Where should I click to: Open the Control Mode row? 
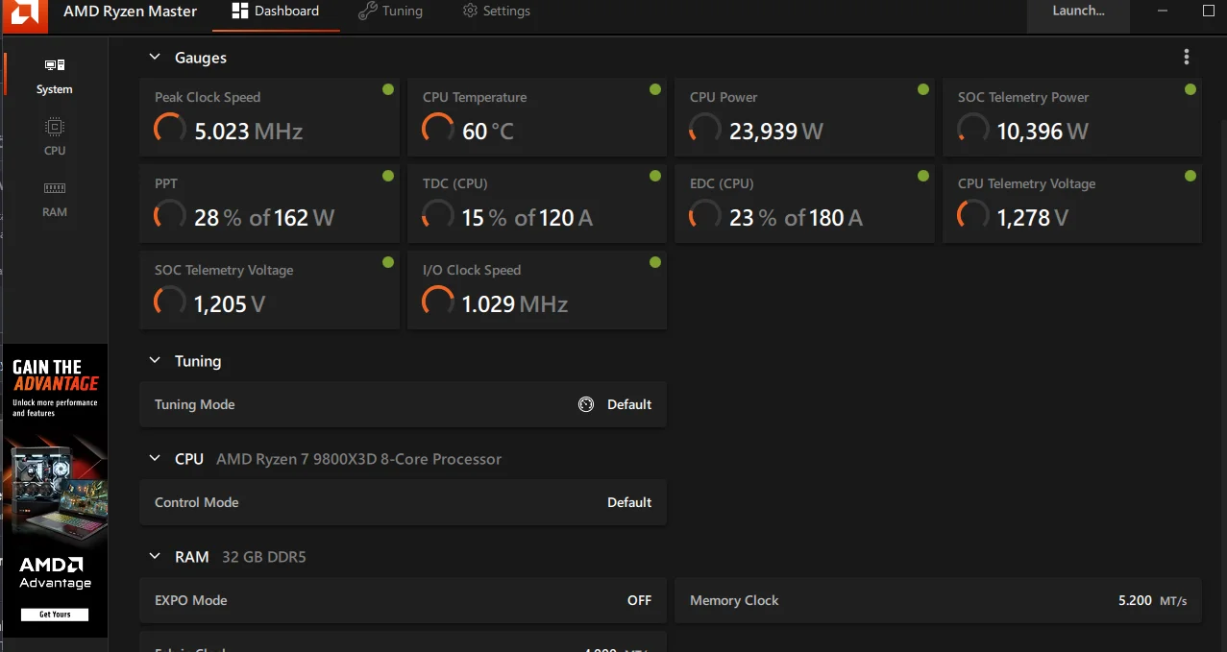point(404,502)
